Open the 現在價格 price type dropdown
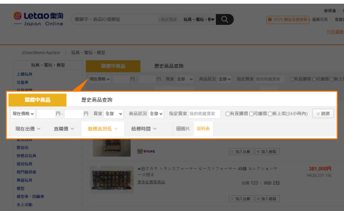 [x=23, y=113]
